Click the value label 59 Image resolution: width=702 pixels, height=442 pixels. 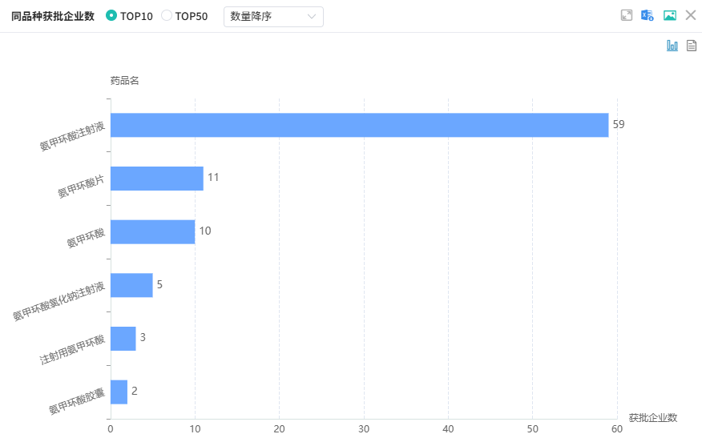tap(619, 125)
